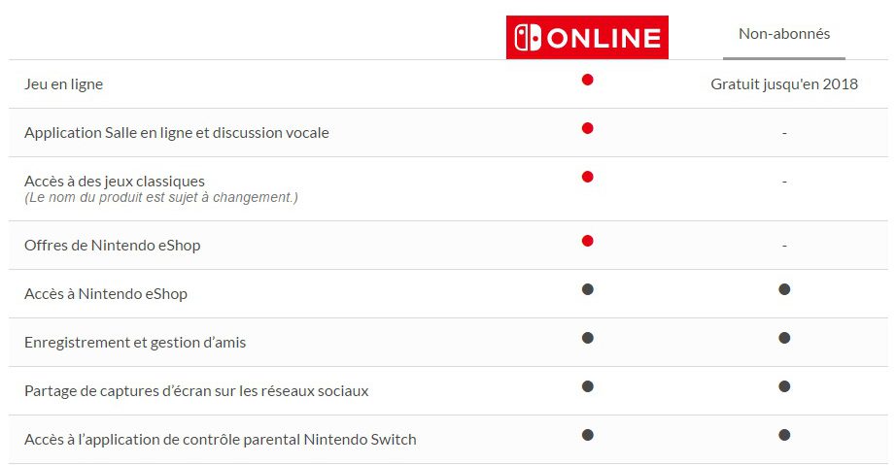The image size is (896, 465).
Task: Click Non-abonnés dot for Partage de captures d'écran
Action: tap(784, 386)
